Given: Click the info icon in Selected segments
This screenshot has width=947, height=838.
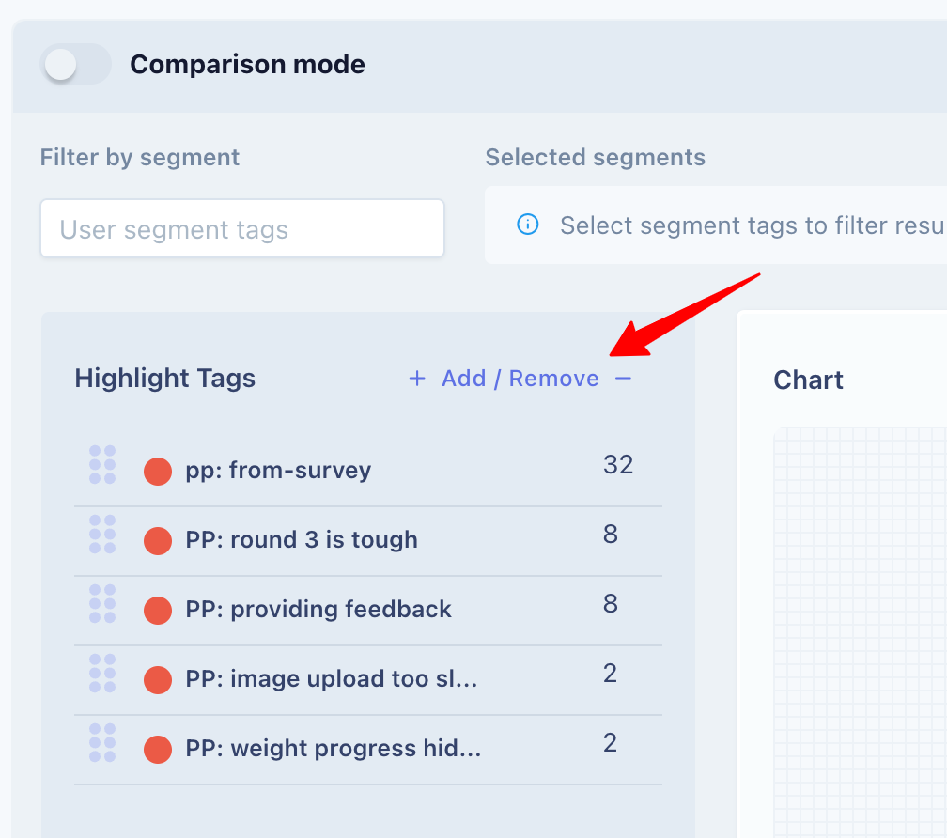Looking at the screenshot, I should click(527, 224).
